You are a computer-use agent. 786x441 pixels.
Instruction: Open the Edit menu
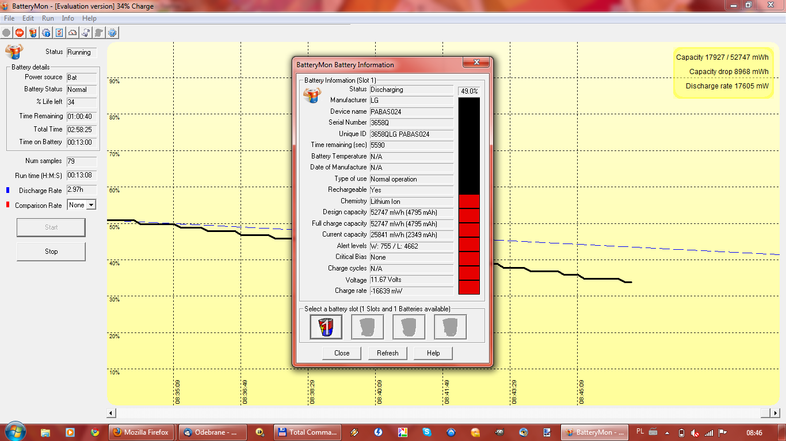click(x=28, y=18)
